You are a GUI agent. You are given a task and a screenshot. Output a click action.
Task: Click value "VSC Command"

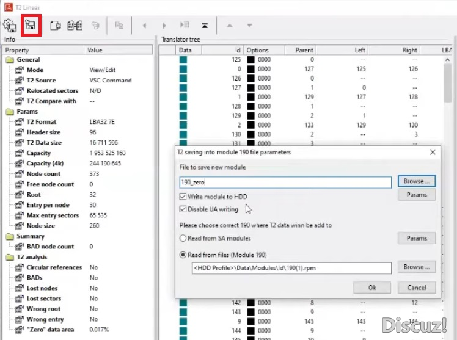click(111, 81)
